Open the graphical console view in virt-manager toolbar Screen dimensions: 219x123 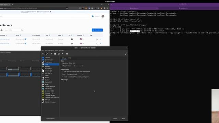[43, 54]
